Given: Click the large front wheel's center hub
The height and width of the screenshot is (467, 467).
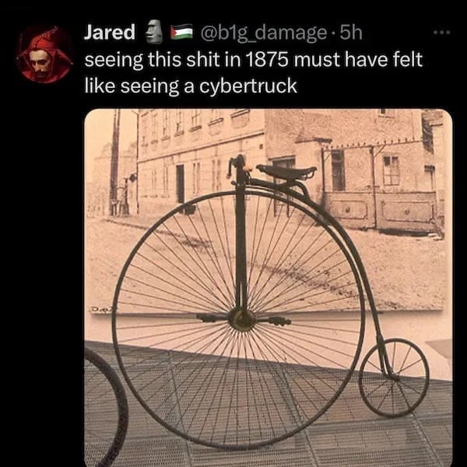Looking at the screenshot, I should tap(241, 320).
